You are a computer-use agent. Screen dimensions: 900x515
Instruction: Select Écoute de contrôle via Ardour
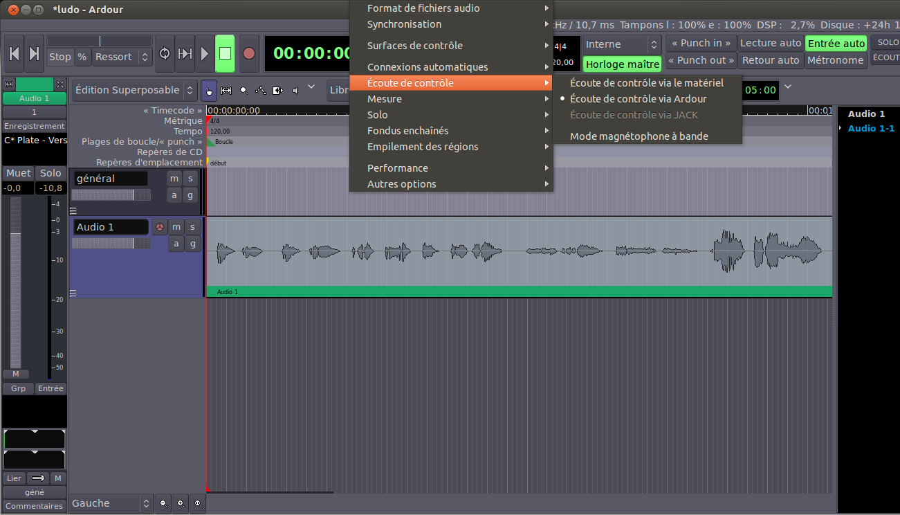point(639,99)
